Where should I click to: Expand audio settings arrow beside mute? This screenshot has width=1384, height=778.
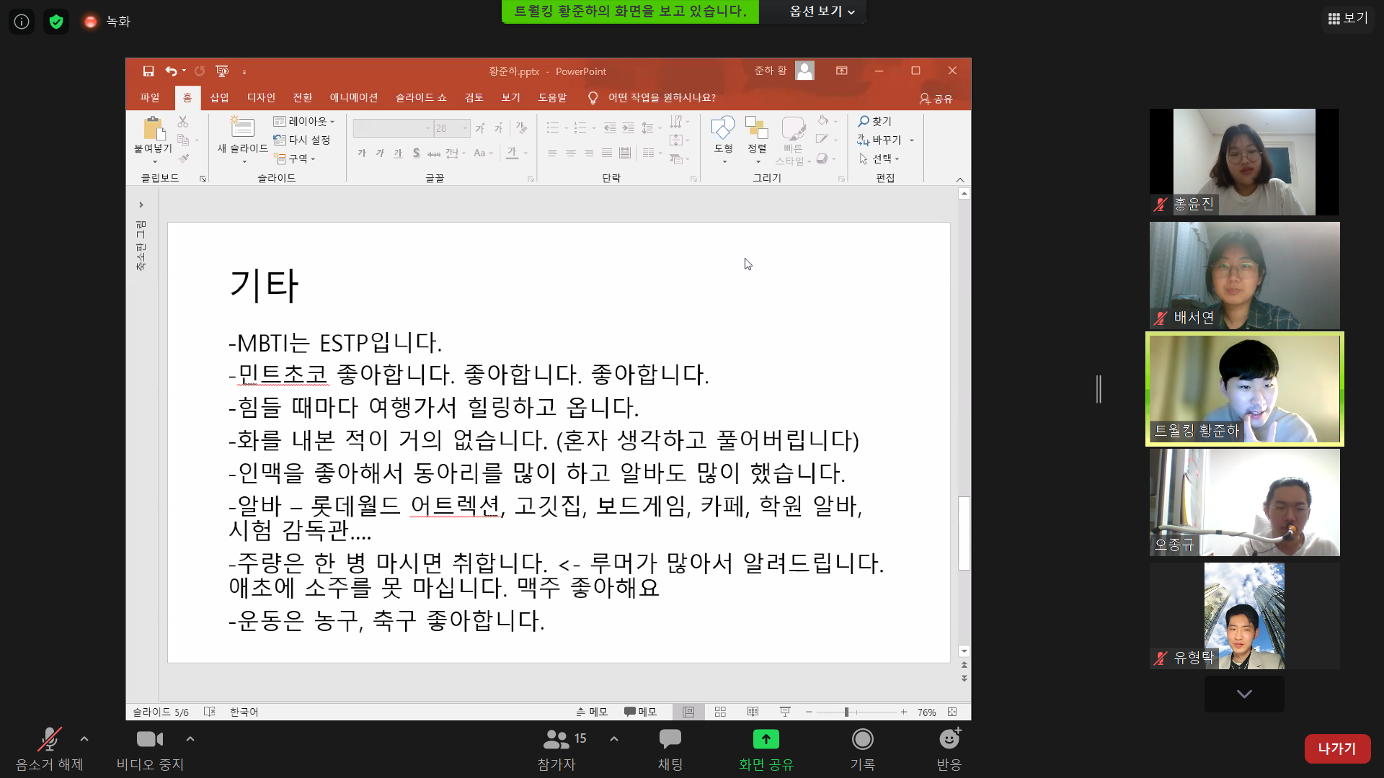pyautogui.click(x=84, y=739)
